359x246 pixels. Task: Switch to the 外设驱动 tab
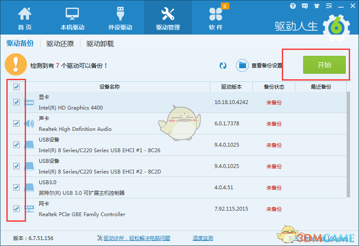(x=120, y=18)
